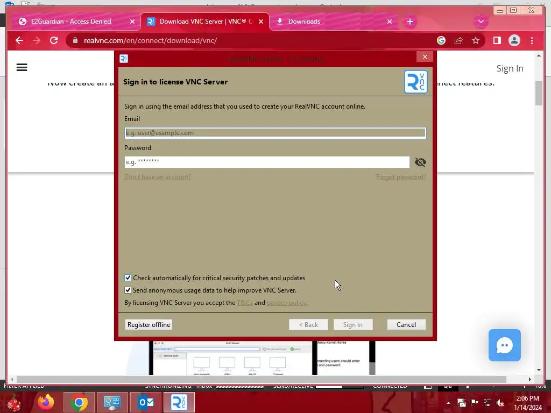Click the Back button in licensing dialog
551x413 pixels.
click(308, 324)
